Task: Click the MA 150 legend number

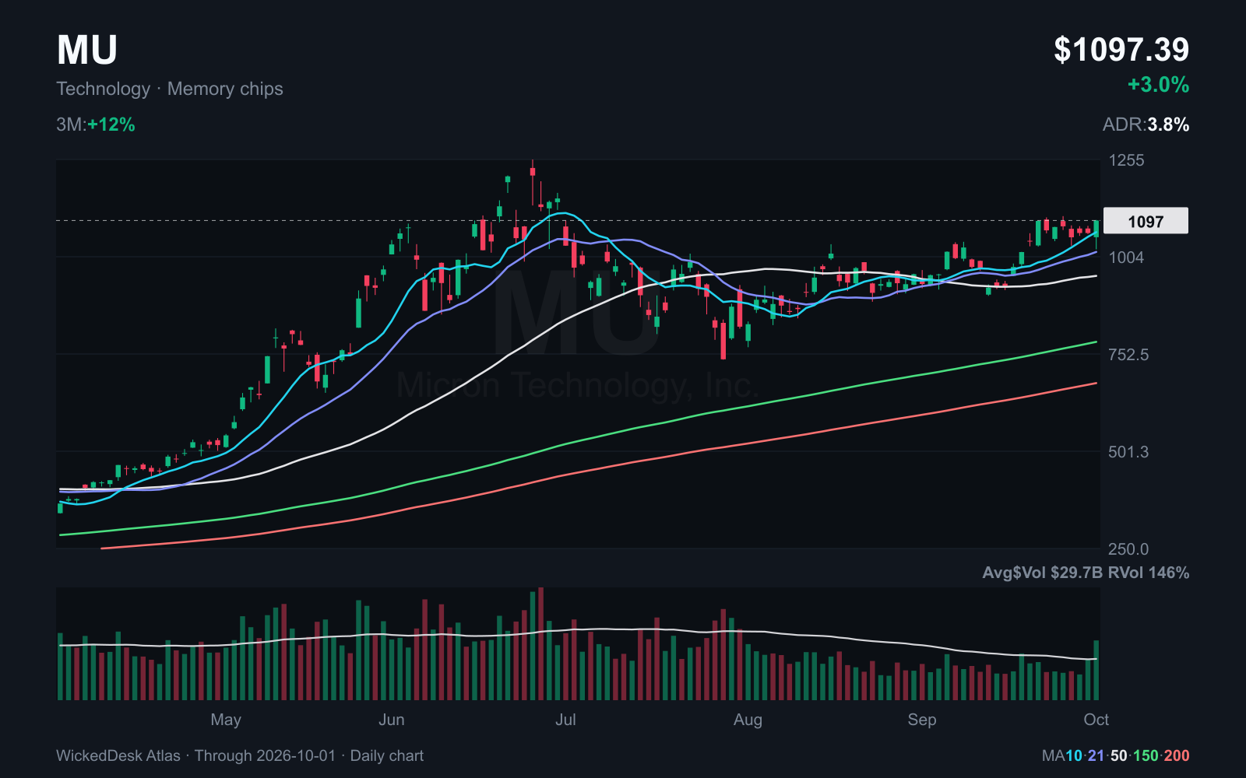Action: (1146, 755)
